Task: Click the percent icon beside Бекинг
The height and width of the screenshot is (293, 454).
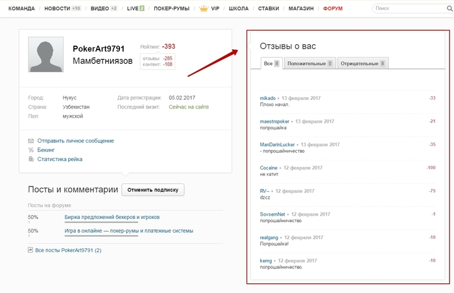Action: click(x=30, y=150)
